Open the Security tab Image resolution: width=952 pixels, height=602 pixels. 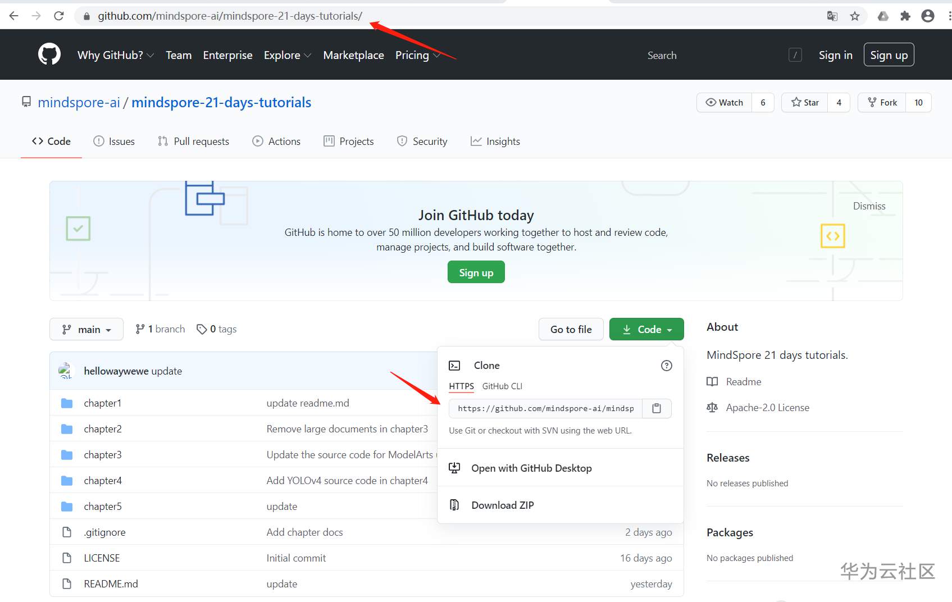click(422, 142)
